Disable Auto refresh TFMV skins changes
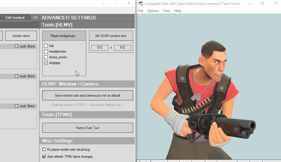The image size is (281, 162). pos(44,156)
